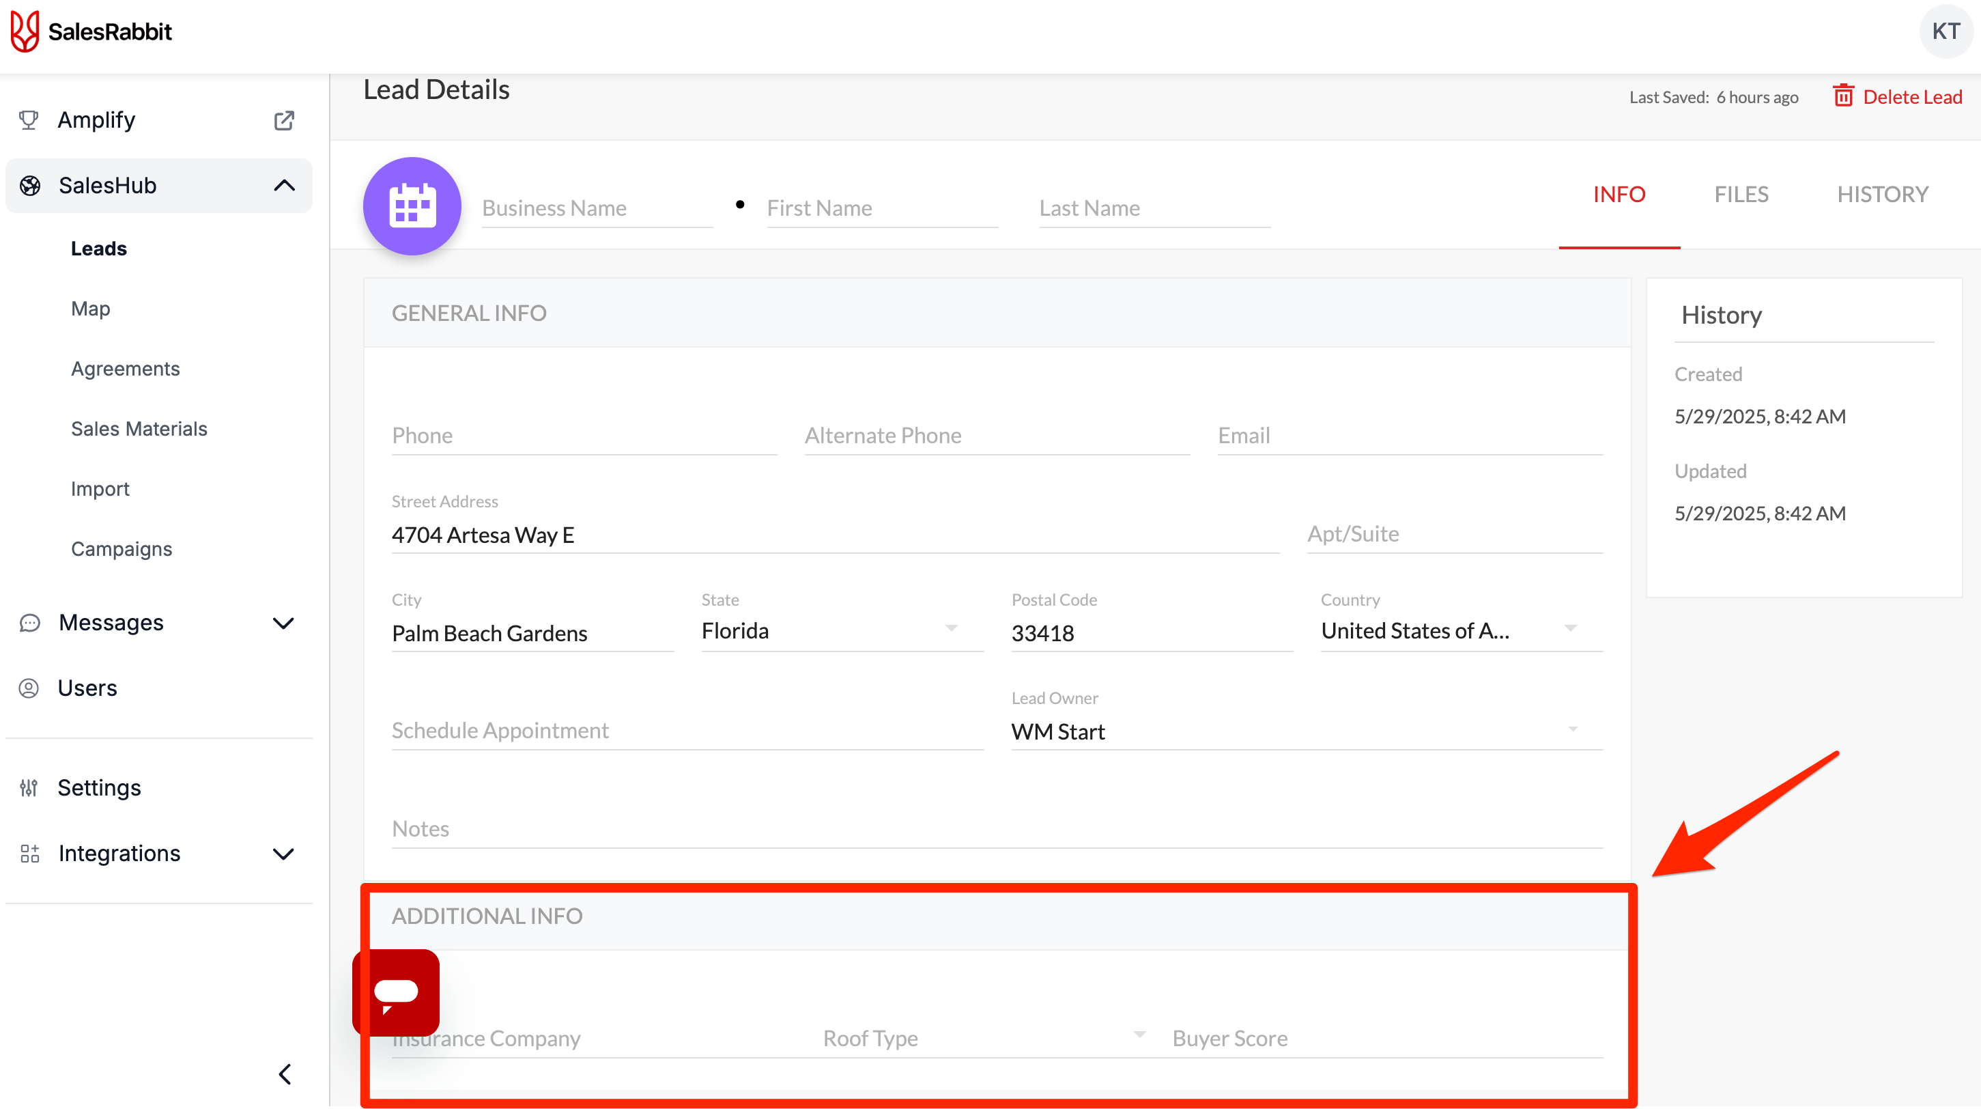Open Import in the sidebar
1981x1109 pixels.
click(x=100, y=488)
